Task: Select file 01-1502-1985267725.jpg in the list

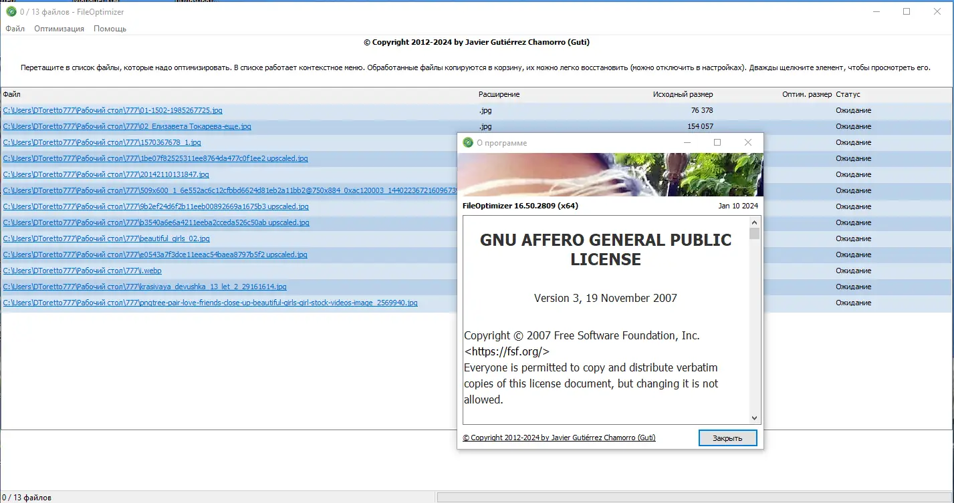Action: pyautogui.click(x=112, y=110)
